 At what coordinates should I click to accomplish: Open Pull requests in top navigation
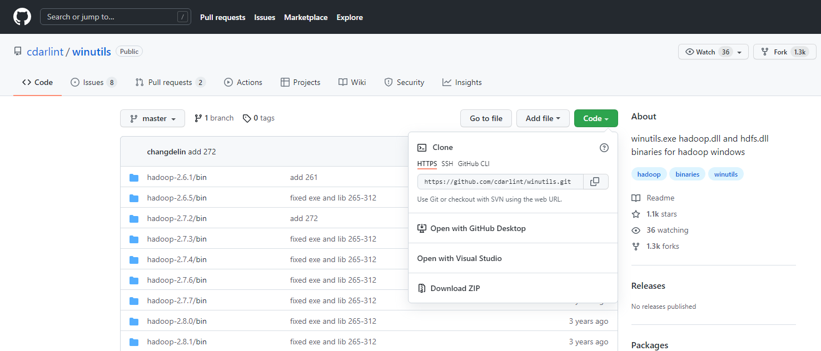222,17
